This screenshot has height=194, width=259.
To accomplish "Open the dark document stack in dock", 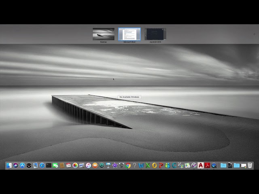I will (230, 165).
